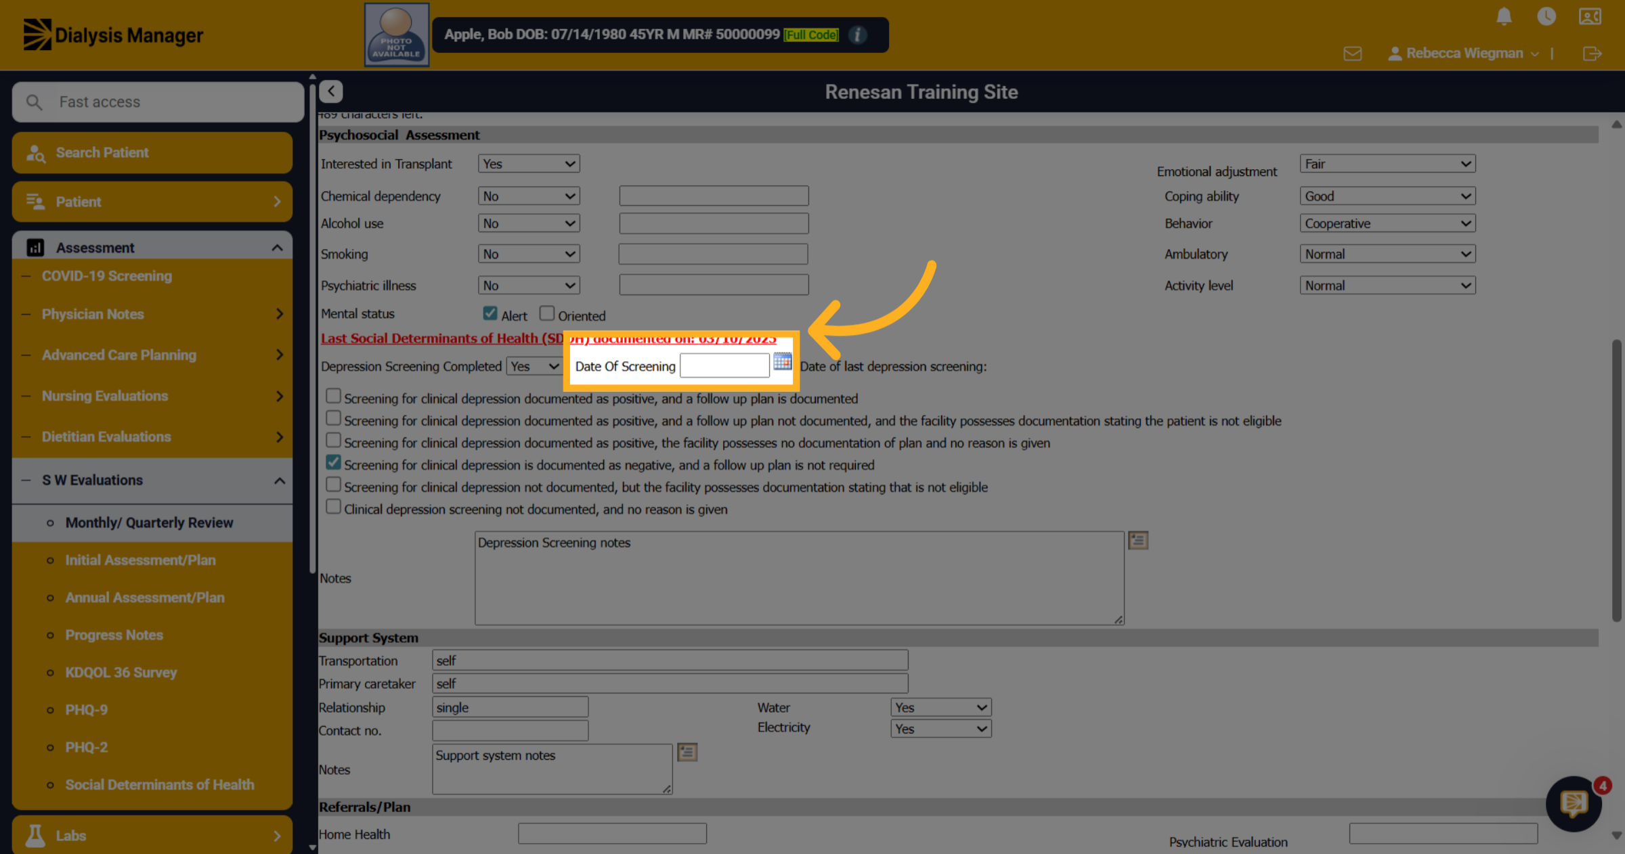Expand the Labs menu
1625x854 pixels.
coord(152,835)
